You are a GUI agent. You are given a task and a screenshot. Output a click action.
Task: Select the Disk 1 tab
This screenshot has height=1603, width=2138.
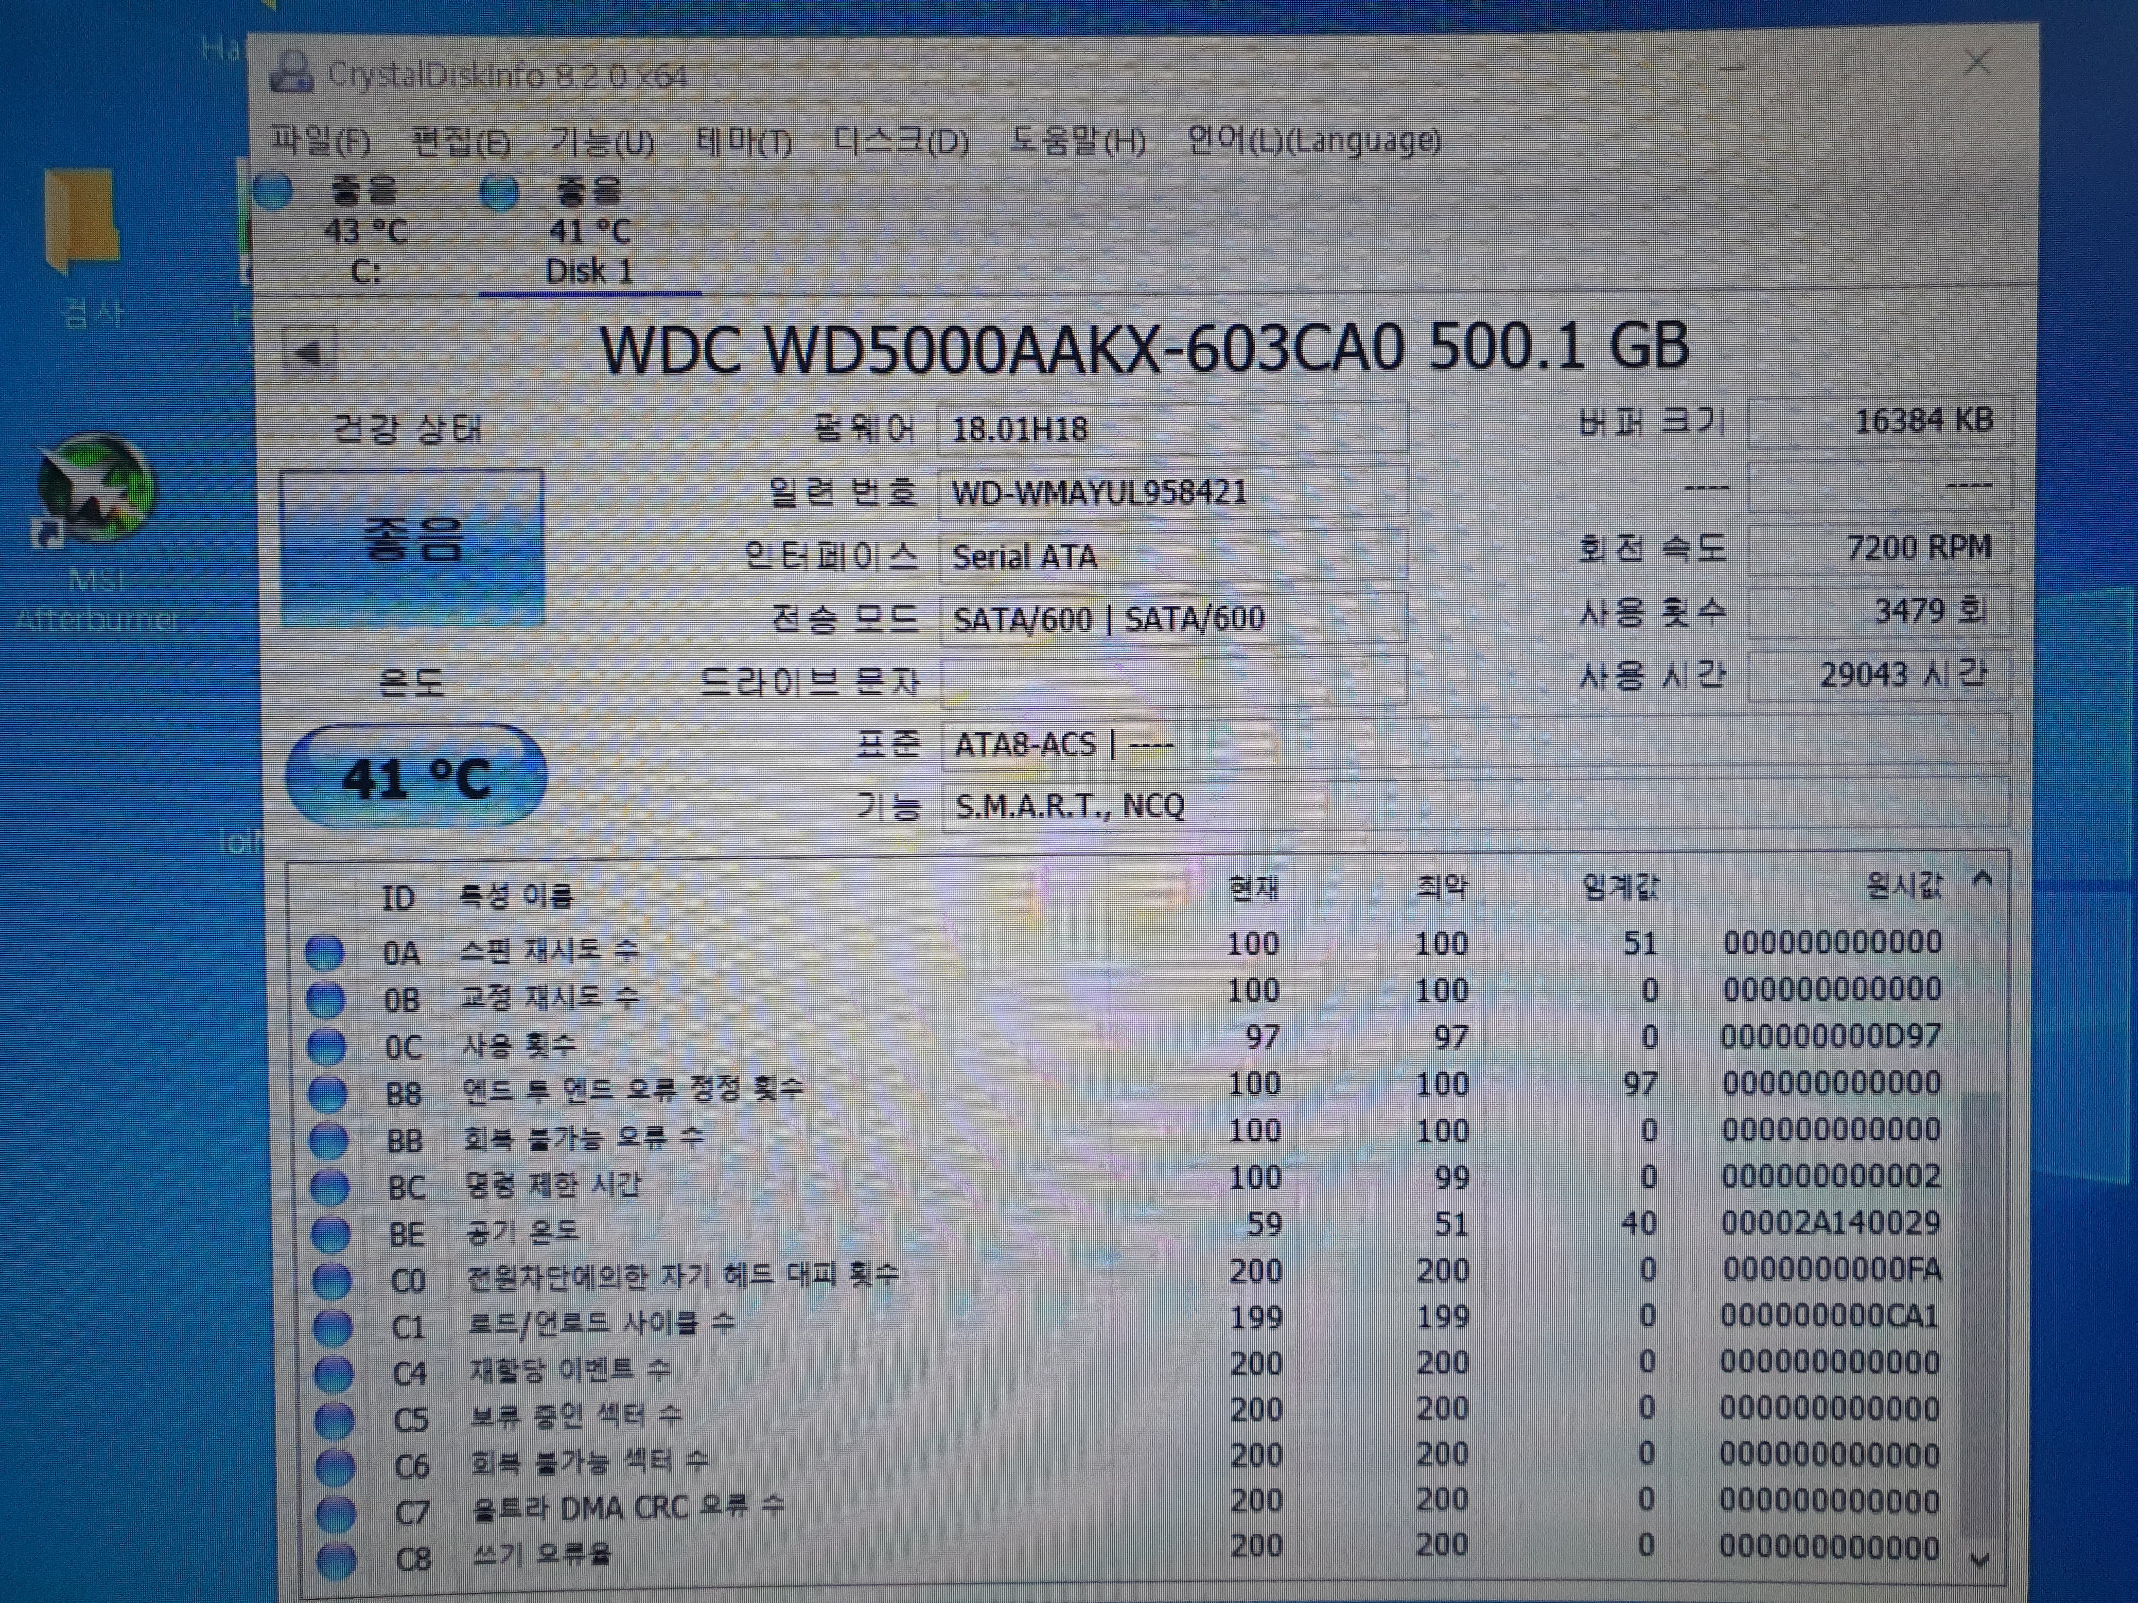590,232
